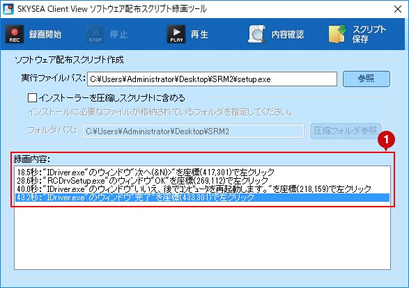The width and height of the screenshot is (409, 288).
Task: Click the REC record start icon
Action: [x=15, y=34]
